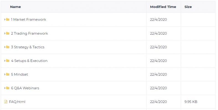Click the 6 Q&A Webinars folder icon
Screen dimensions: 218x110
8,88
